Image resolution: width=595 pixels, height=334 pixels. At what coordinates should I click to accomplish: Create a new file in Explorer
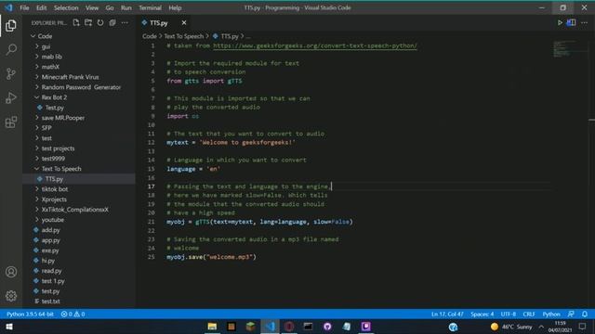click(76, 22)
